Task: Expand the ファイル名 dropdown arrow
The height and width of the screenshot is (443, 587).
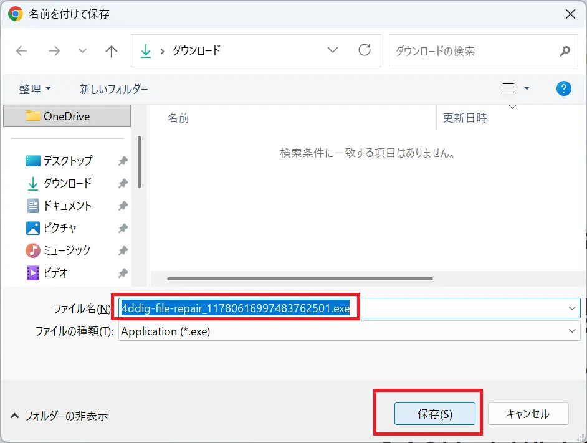Action: coord(572,308)
